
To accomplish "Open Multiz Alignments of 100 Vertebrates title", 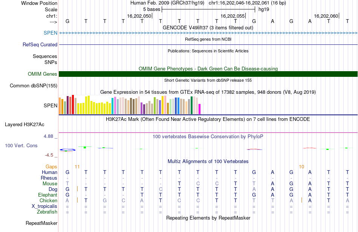I will [x=208, y=162].
